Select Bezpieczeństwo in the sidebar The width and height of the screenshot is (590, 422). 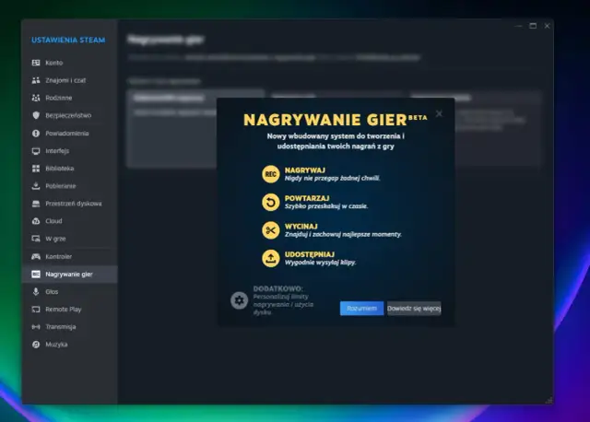pyautogui.click(x=70, y=115)
